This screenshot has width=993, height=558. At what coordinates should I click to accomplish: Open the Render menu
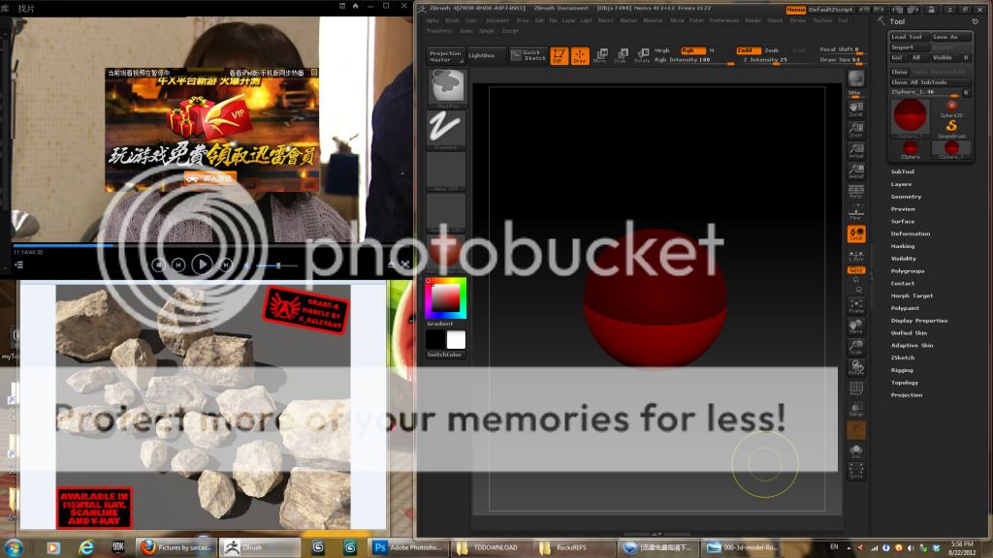(753, 20)
